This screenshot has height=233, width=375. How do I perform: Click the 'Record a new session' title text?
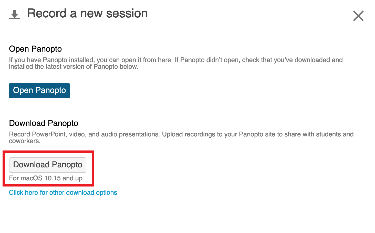click(87, 13)
